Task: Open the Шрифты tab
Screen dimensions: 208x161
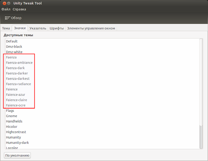Action: pos(57,28)
